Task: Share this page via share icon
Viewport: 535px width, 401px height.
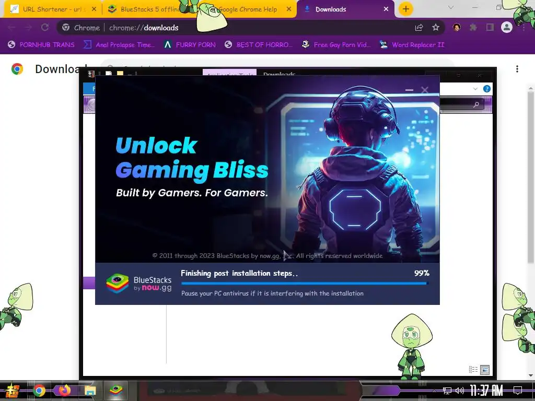Action: (419, 28)
